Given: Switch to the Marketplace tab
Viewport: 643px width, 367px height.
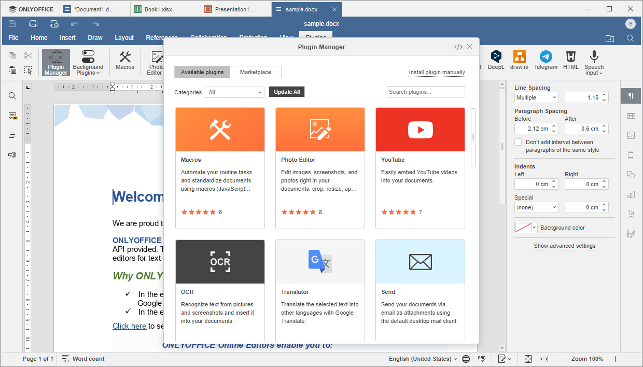Looking at the screenshot, I should (255, 72).
